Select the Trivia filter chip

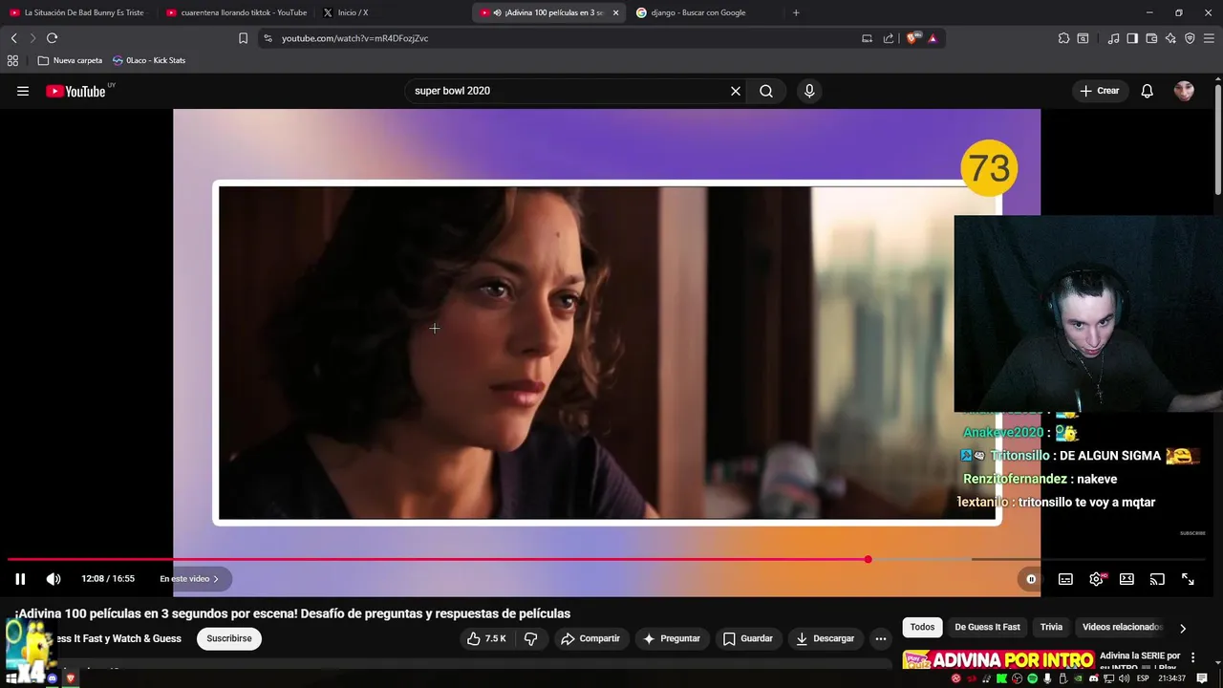(x=1051, y=627)
